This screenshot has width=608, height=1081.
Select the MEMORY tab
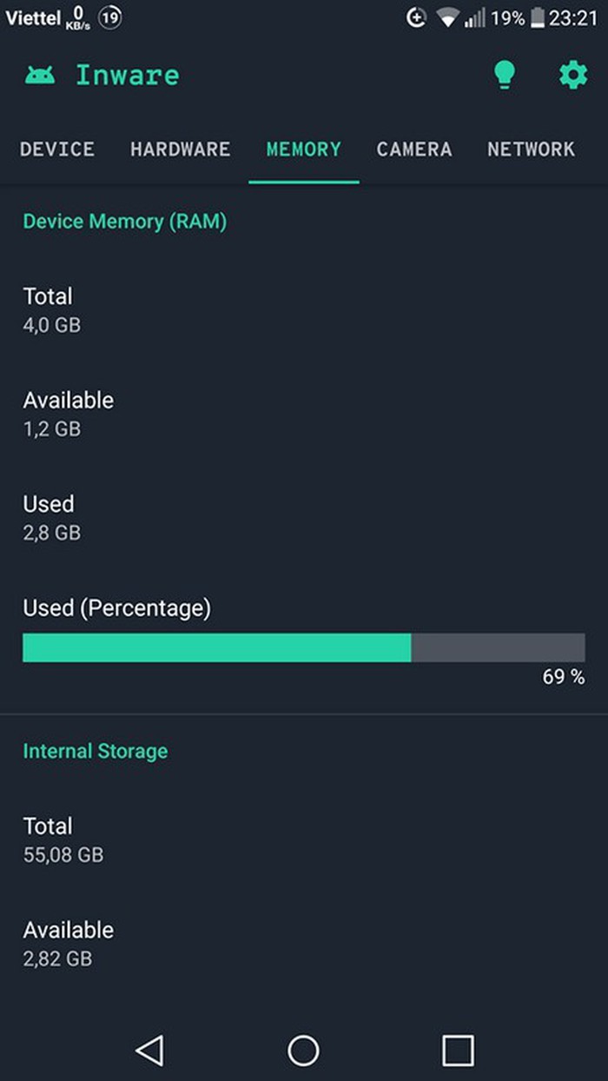point(304,149)
